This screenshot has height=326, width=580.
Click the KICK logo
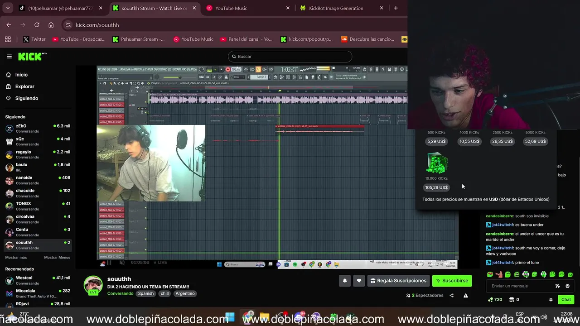[x=32, y=56]
